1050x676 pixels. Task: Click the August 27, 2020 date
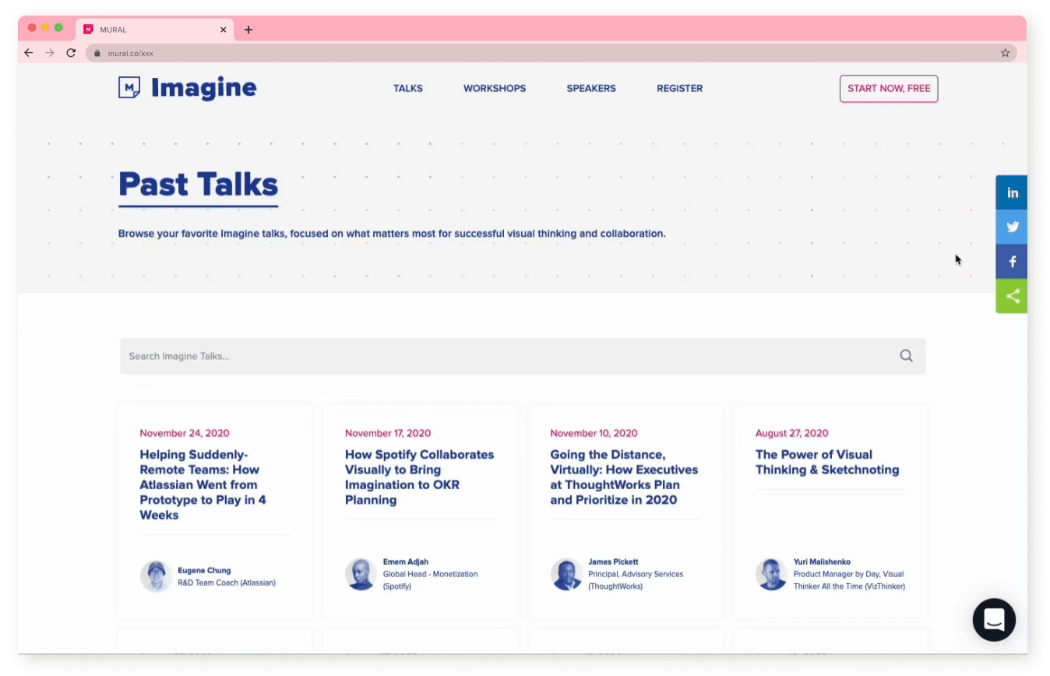pos(791,433)
